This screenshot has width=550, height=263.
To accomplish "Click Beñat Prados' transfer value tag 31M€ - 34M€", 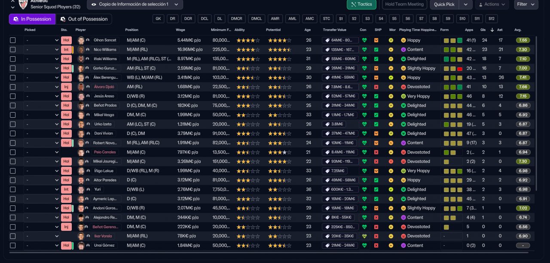I will click(x=340, y=106).
